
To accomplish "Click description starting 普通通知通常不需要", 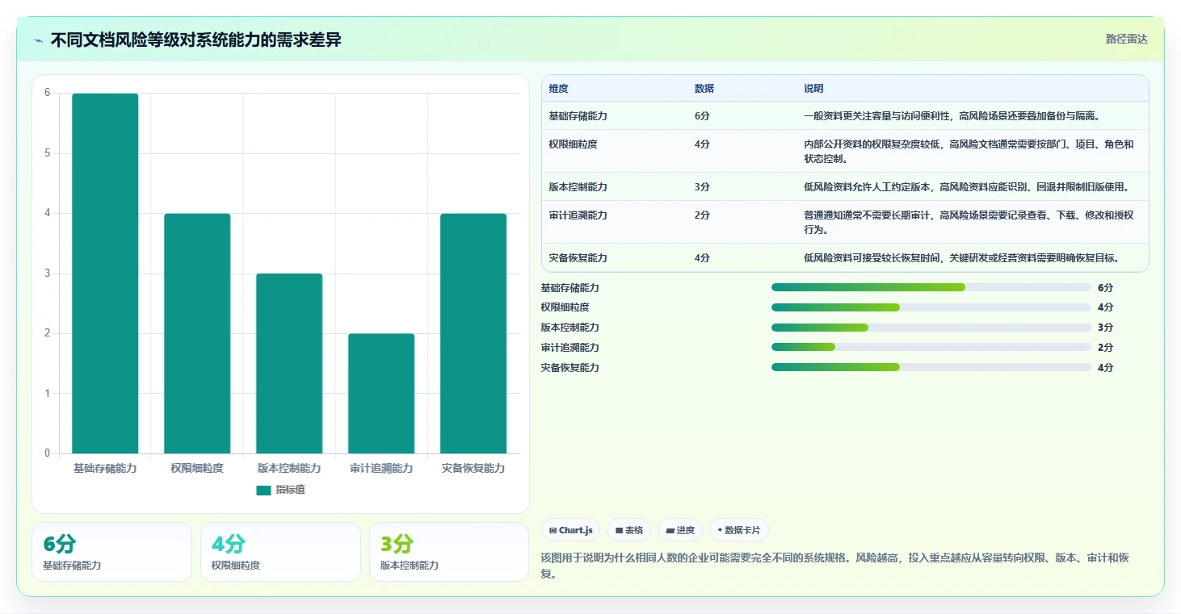I will coord(969,223).
